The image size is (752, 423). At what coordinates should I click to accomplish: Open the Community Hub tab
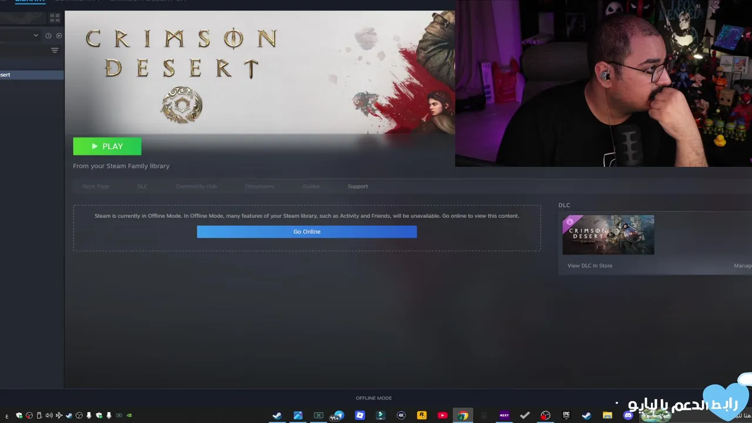point(196,186)
